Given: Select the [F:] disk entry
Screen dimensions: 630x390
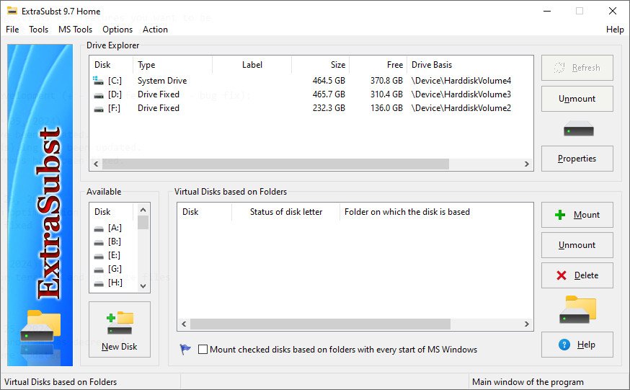Looking at the screenshot, I should 115,107.
